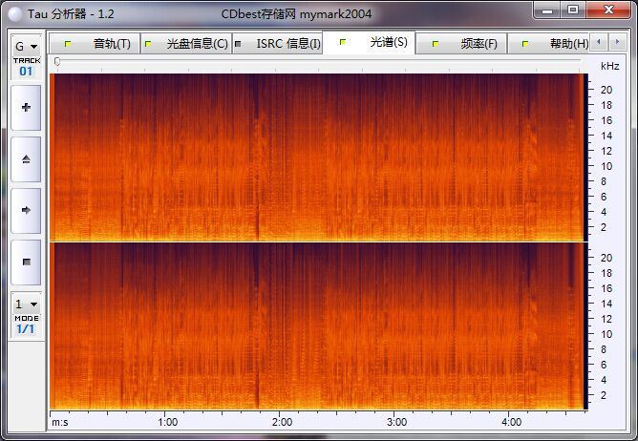The height and width of the screenshot is (441, 638).
Task: Click the square stop button
Action: [x=26, y=262]
